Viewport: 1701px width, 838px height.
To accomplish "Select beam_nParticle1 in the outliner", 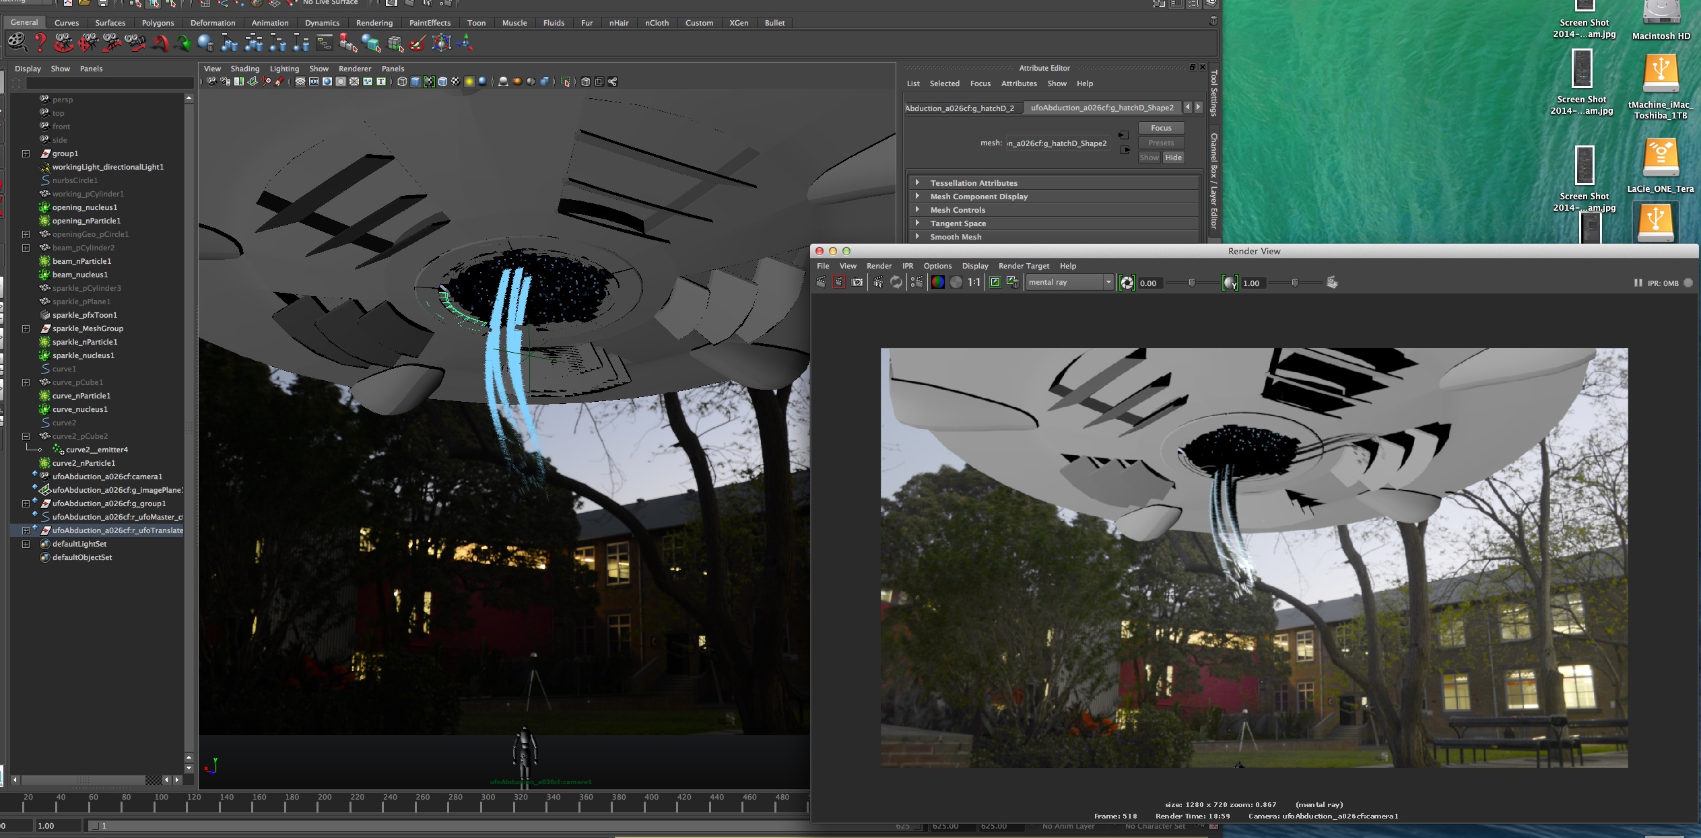I will click(x=81, y=261).
